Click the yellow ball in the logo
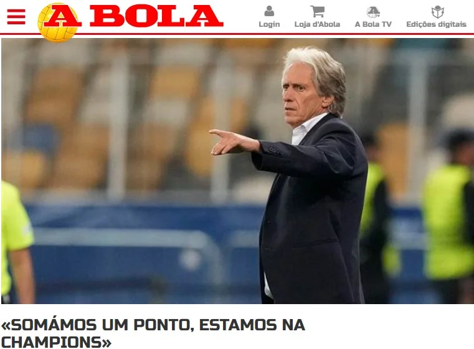Screen dimensions: 474x349 click(57, 22)
